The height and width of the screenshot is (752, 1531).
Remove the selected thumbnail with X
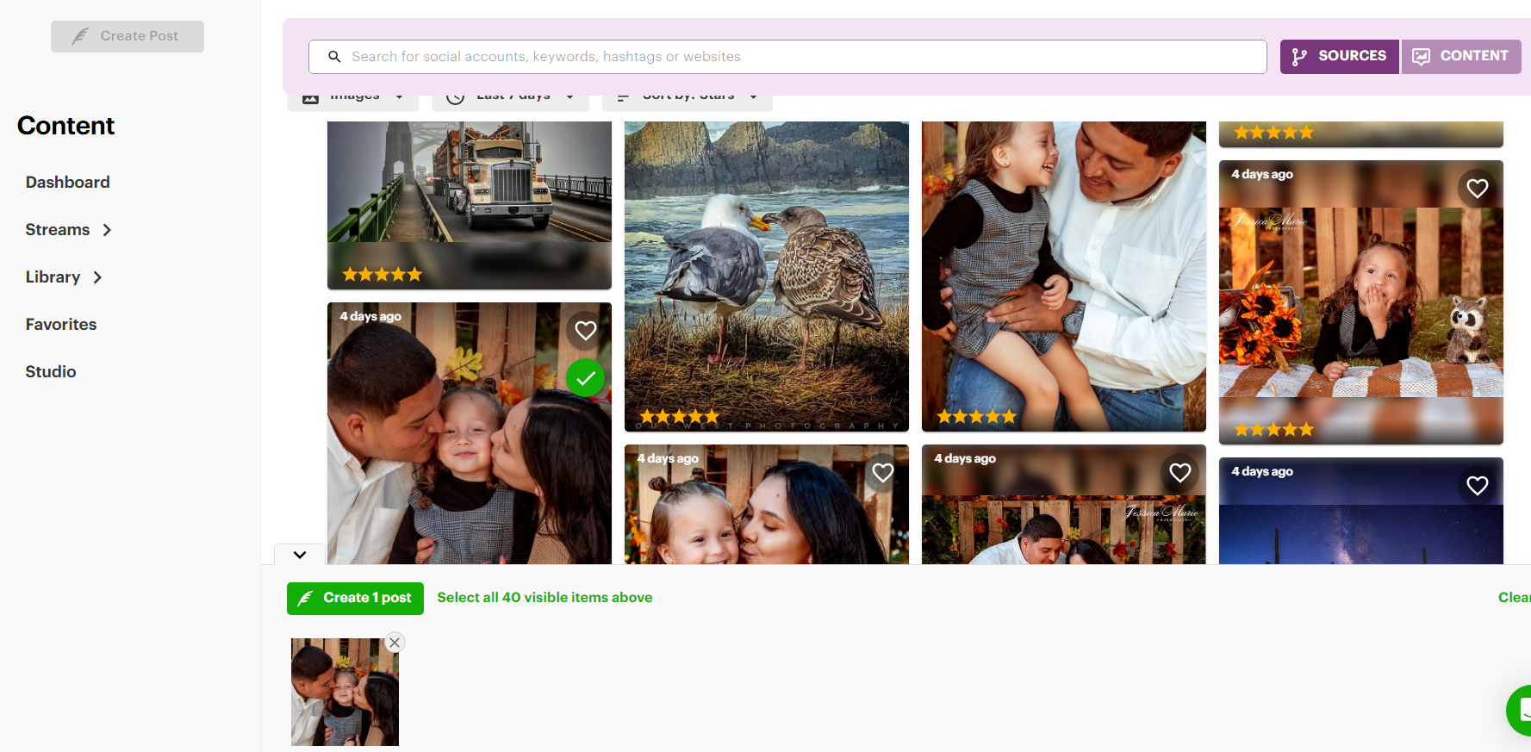395,643
